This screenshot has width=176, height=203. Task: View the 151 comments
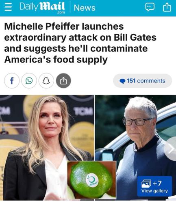click(143, 81)
